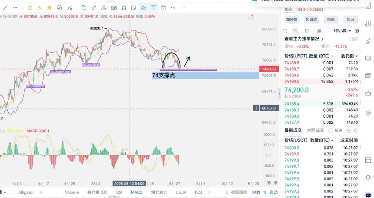The height and width of the screenshot is (198, 374).
Task: Click the 主 indicator icon
Action: tap(30, 8)
